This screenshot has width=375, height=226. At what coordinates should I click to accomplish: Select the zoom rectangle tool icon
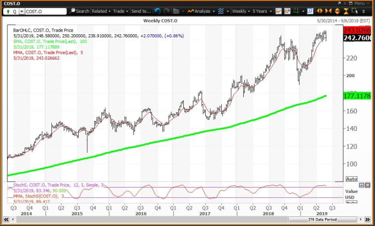tap(355, 11)
